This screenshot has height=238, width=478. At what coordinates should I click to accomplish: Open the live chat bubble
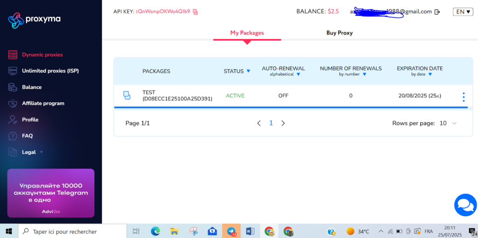point(465,205)
